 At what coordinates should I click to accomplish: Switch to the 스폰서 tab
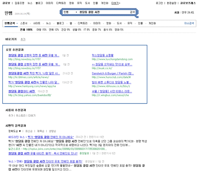(x=23, y=23)
